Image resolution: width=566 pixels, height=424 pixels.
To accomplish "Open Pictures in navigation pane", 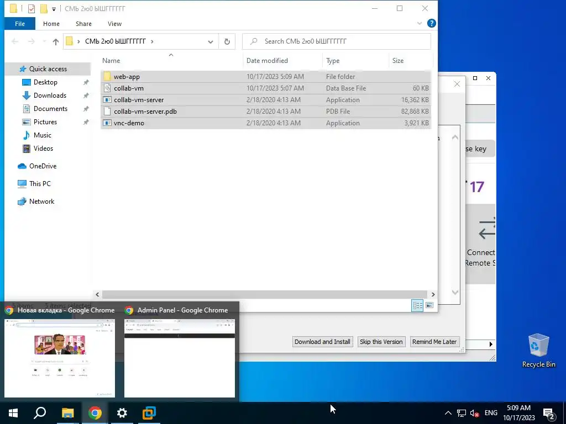I will click(45, 122).
